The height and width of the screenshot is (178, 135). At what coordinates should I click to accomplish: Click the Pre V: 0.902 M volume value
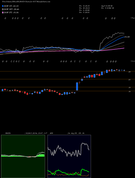click(107, 8)
